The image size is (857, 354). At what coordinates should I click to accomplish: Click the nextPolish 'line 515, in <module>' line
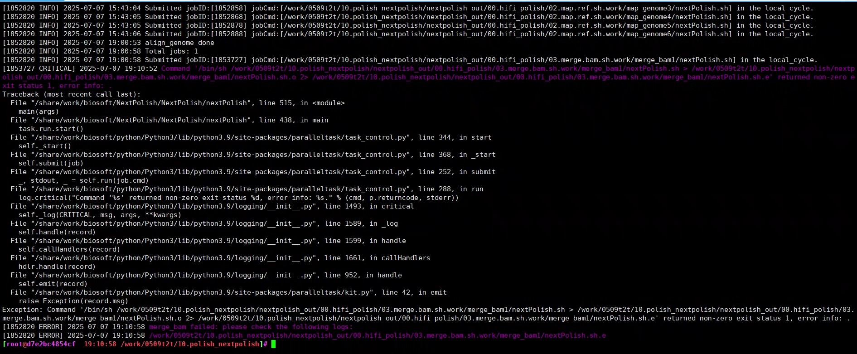[x=178, y=103]
